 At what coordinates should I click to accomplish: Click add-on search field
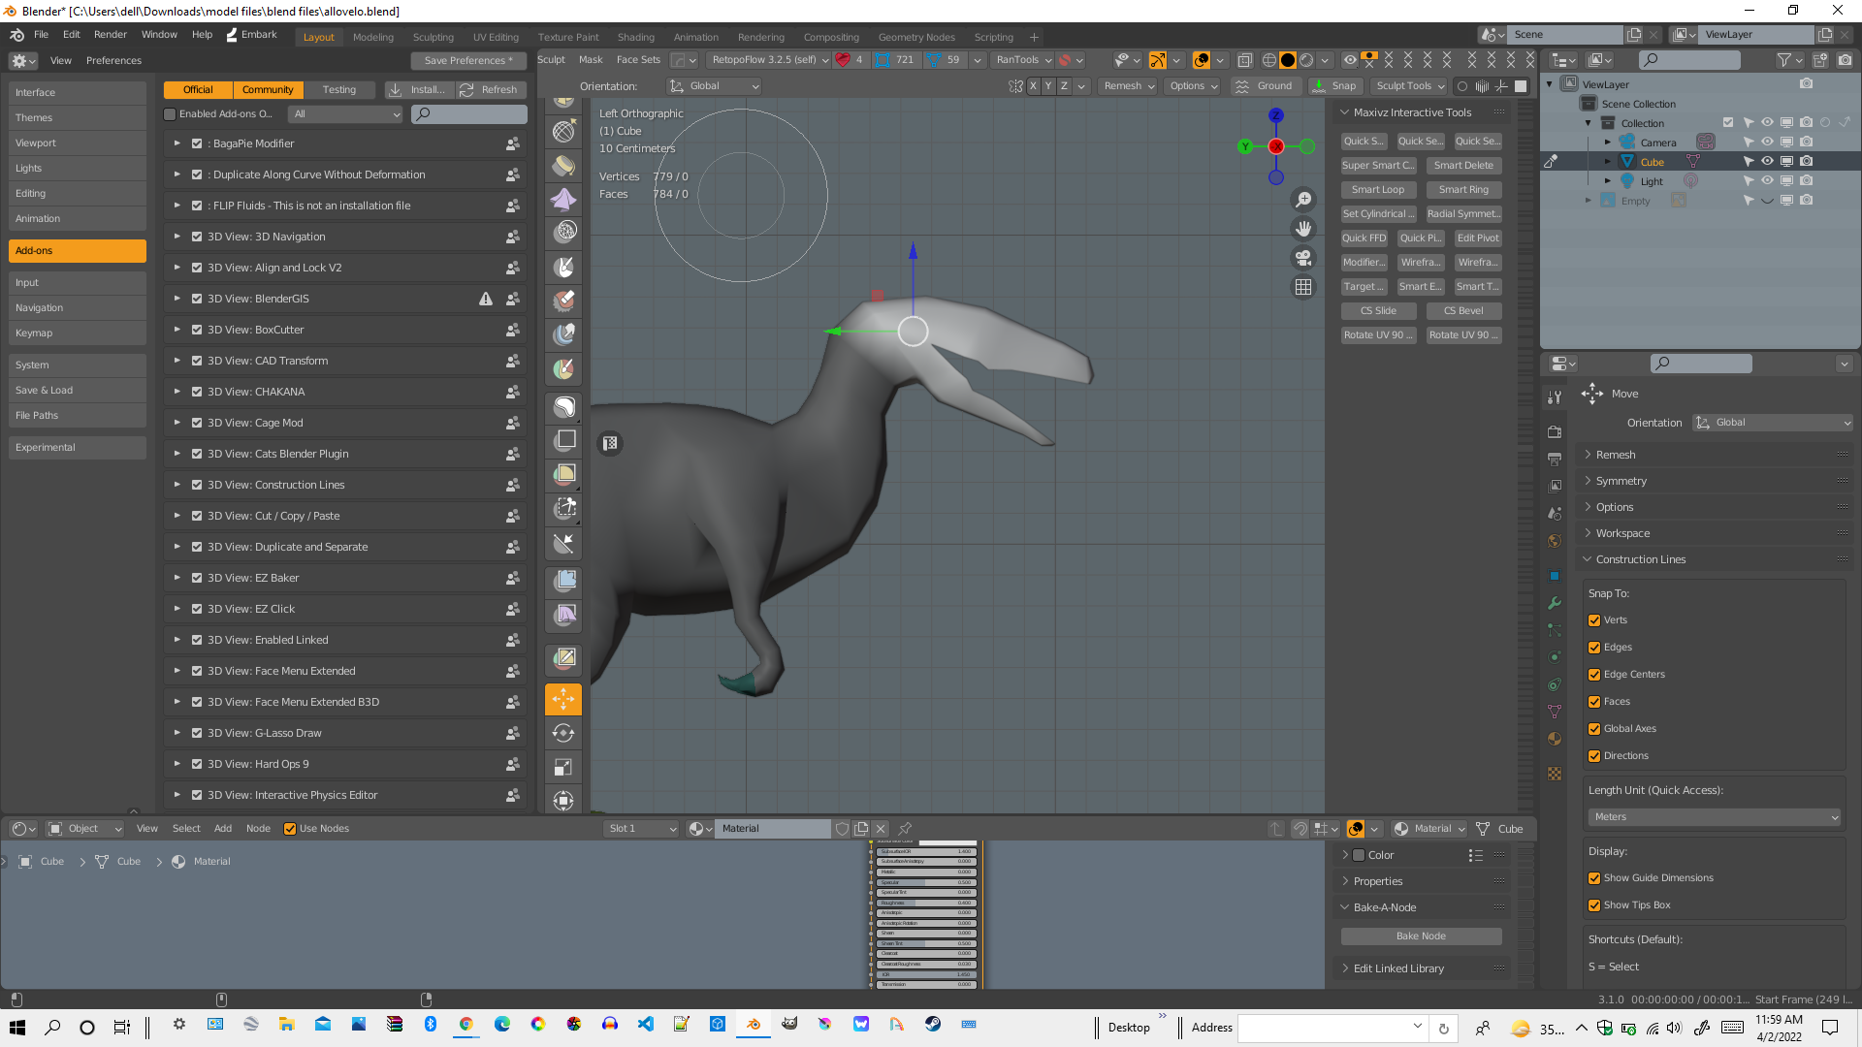[x=469, y=114]
